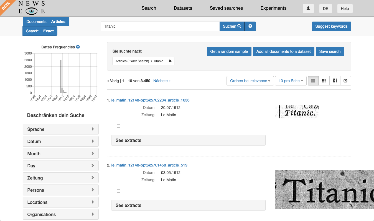The width and height of the screenshot is (374, 221).
Task: Open the Datasets menu item
Action: [183, 8]
